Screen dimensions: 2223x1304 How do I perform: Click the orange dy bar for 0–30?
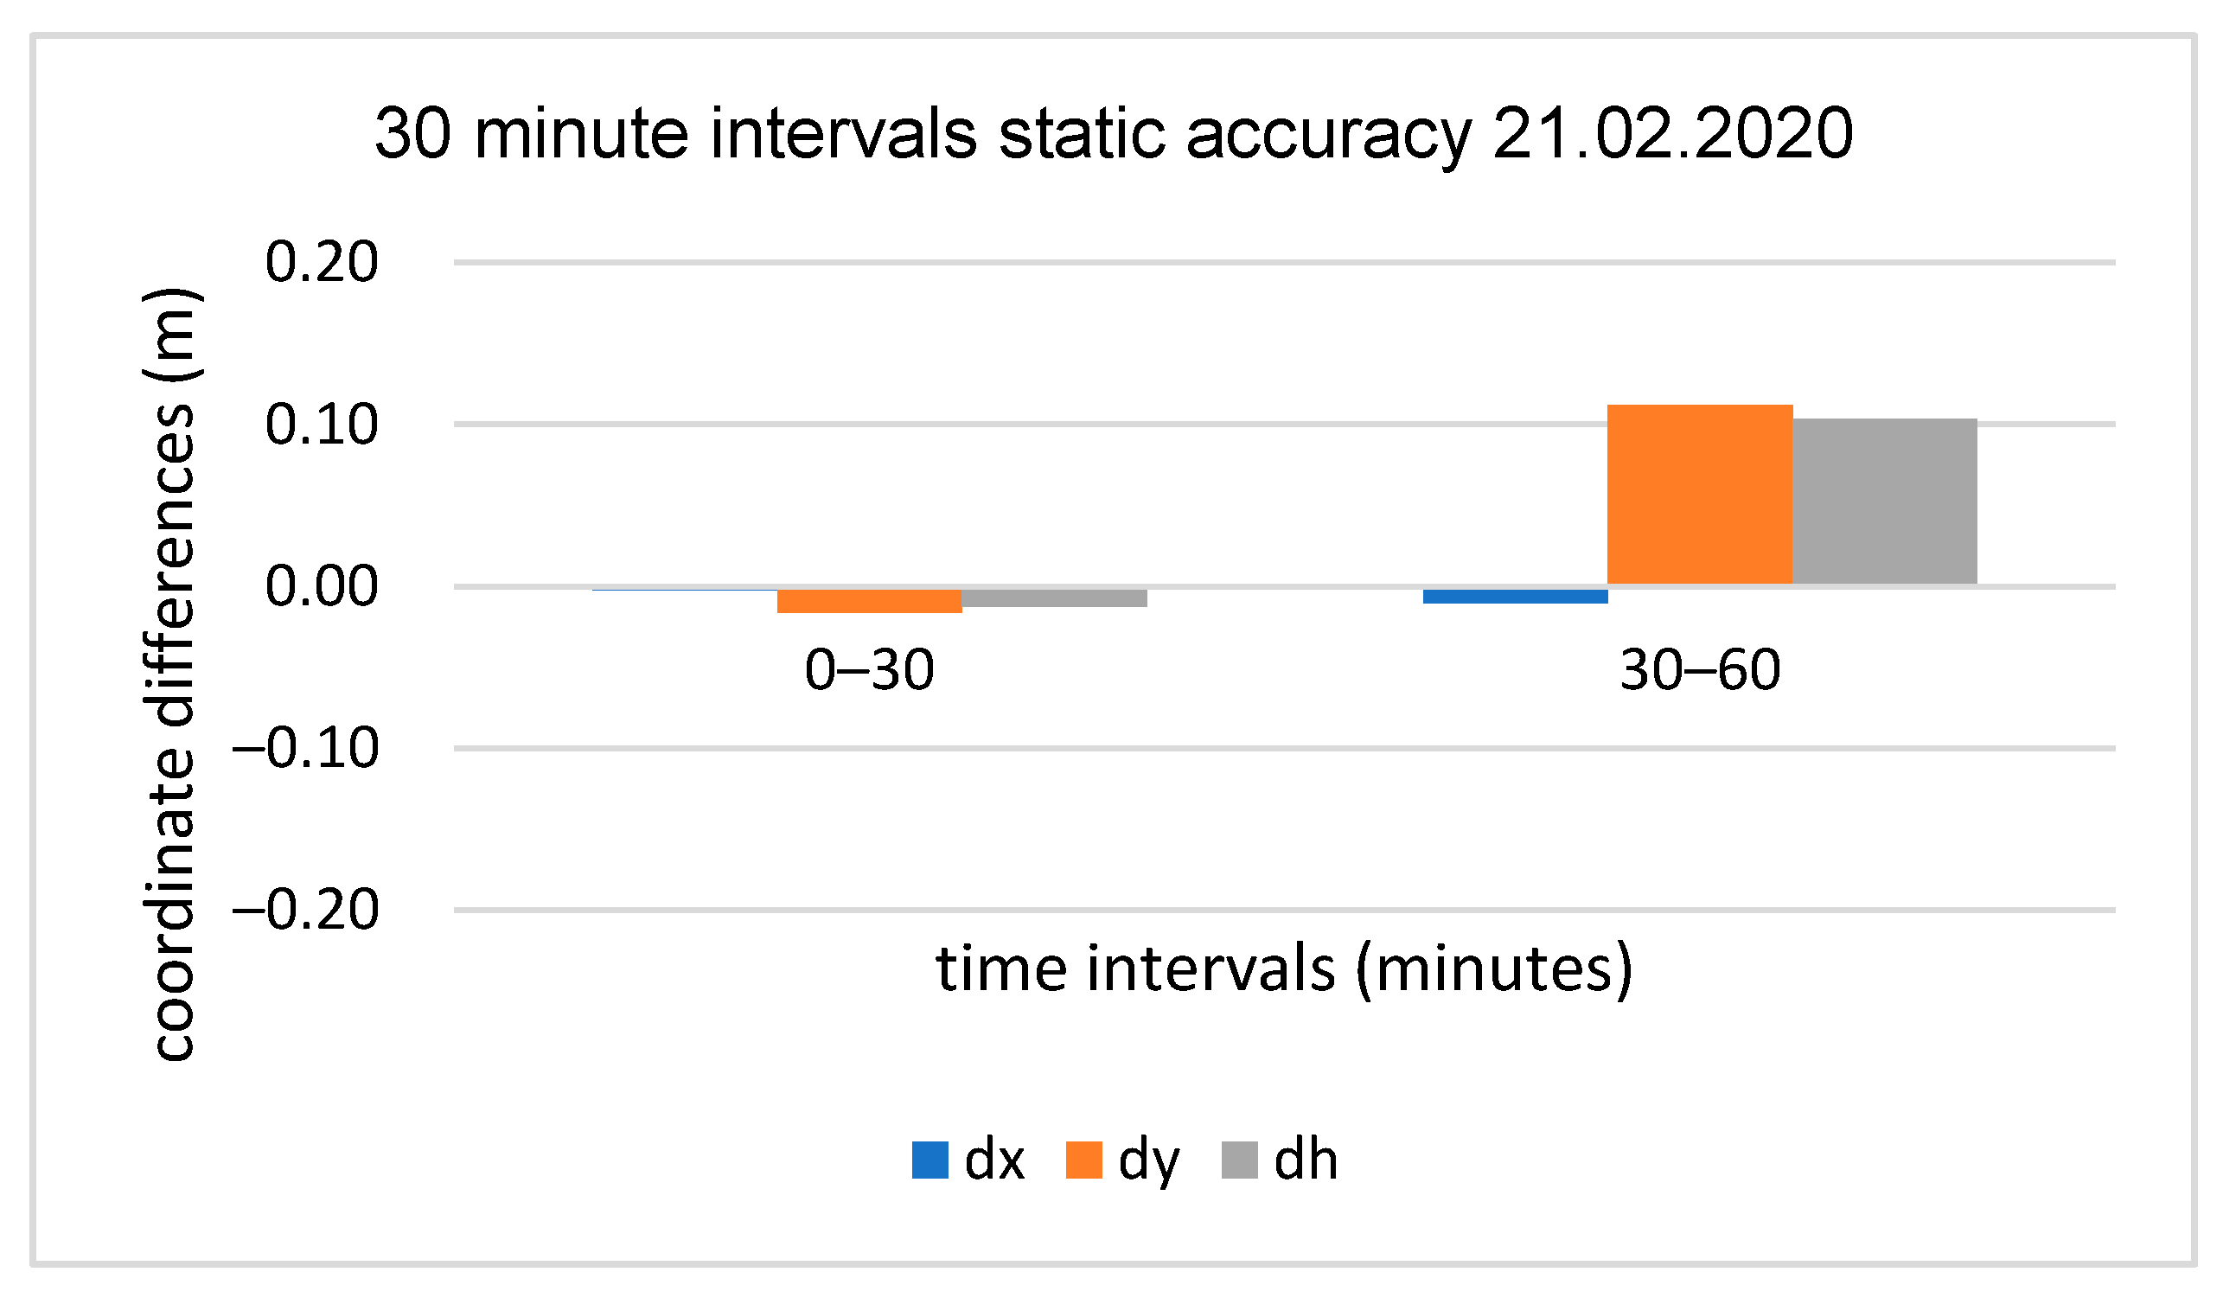870,601
